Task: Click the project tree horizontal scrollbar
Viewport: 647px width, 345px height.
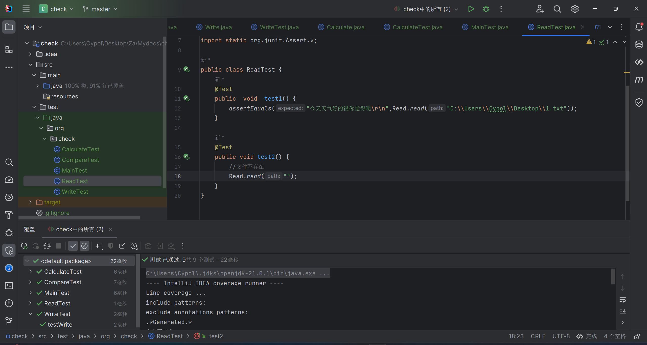Action: pyautogui.click(x=79, y=217)
